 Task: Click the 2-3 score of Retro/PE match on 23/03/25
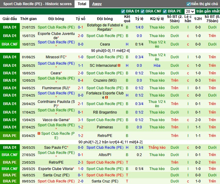click(81, 162)
